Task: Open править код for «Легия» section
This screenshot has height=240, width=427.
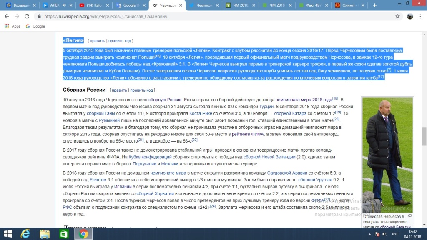Action: click(x=120, y=41)
